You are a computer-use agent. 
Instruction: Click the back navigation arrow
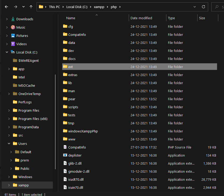tap(6, 7)
